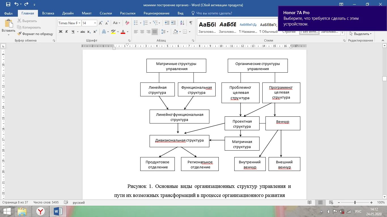This screenshot has width=387, height=217.
Task: Toggle bold Ж formatting
Action: [61, 32]
